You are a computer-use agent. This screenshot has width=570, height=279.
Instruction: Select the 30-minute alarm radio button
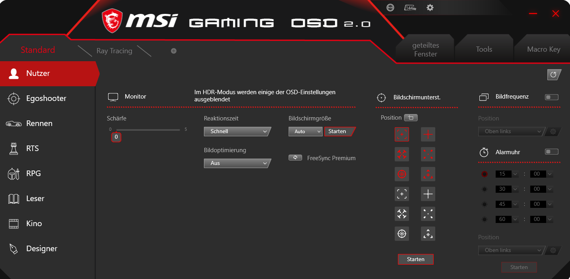pyautogui.click(x=484, y=189)
